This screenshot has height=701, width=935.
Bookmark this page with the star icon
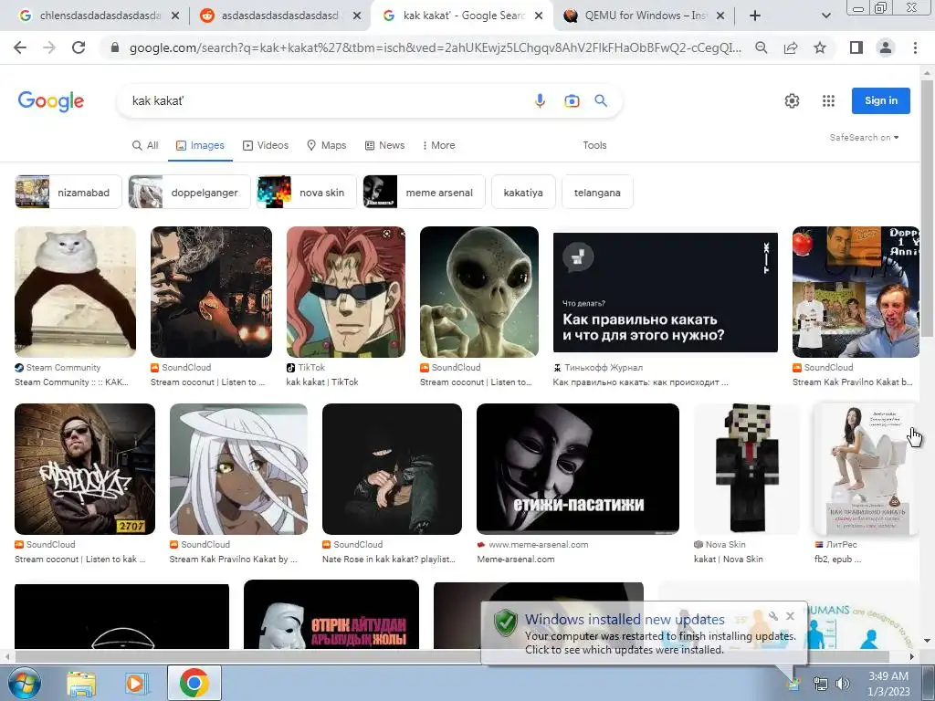point(820,47)
